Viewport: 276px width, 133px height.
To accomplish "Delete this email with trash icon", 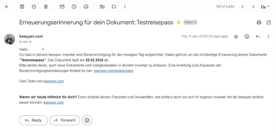I will click(x=46, y=7).
